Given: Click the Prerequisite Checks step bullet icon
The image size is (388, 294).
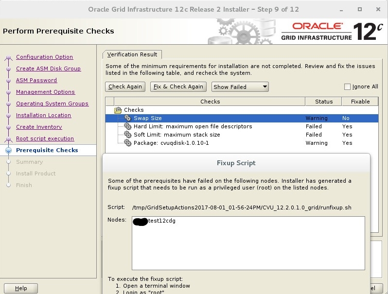Looking at the screenshot, I should 9,150.
